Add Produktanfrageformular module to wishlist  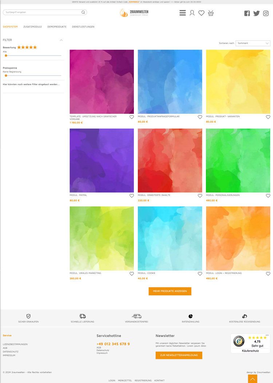[200, 117]
